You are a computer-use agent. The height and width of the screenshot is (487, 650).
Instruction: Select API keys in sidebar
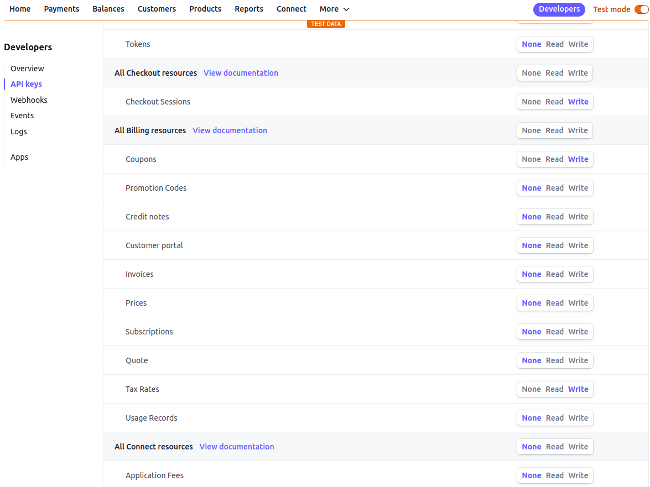point(26,84)
